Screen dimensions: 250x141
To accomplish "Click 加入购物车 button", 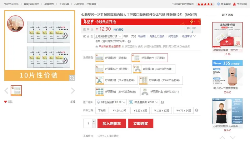I will 112,123.
